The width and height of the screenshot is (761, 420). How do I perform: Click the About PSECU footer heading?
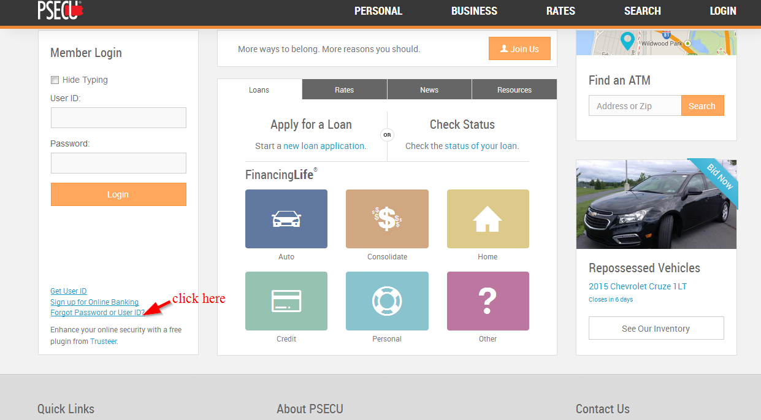[x=310, y=409]
